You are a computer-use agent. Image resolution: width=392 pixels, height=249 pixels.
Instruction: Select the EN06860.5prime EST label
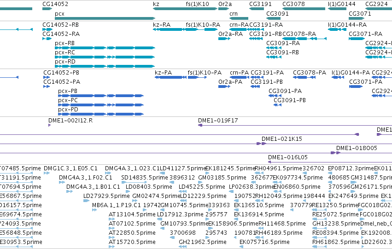point(297,187)
